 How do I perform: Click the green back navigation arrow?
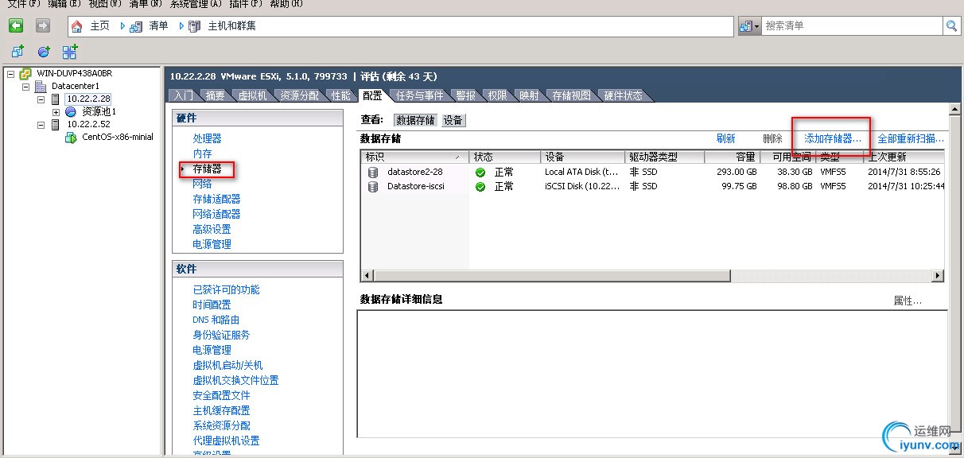click(x=16, y=26)
